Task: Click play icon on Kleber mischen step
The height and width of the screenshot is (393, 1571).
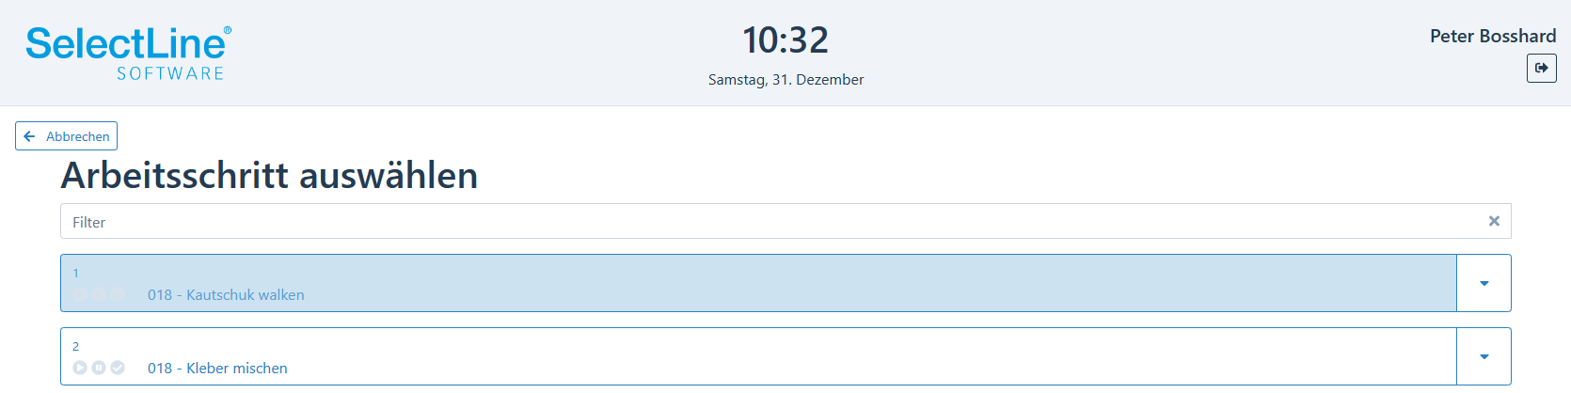Action: 80,368
